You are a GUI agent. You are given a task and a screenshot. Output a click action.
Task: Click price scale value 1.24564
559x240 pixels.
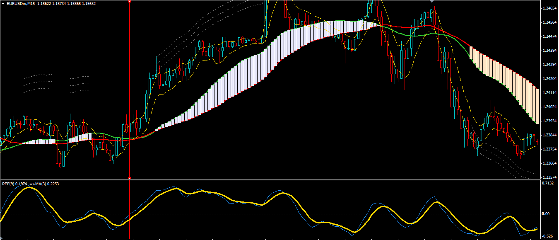pos(549,22)
